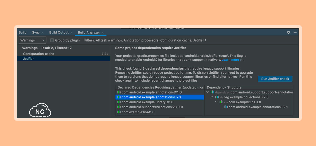Viewport: 316px width, 146px height.
Task: Close the Build Output tab
Action: click(x=71, y=33)
